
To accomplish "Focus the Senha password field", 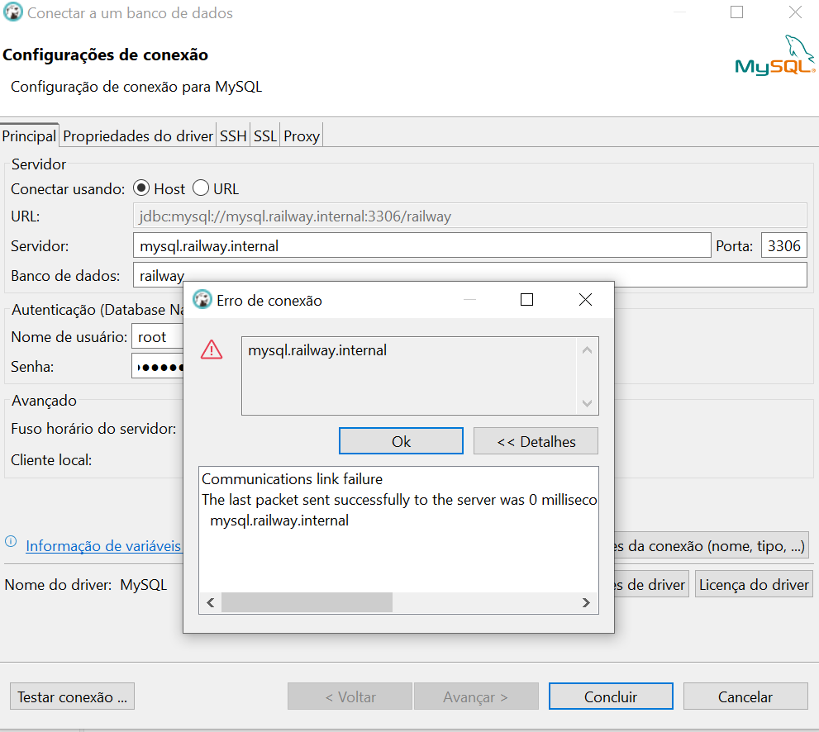I will (x=158, y=367).
